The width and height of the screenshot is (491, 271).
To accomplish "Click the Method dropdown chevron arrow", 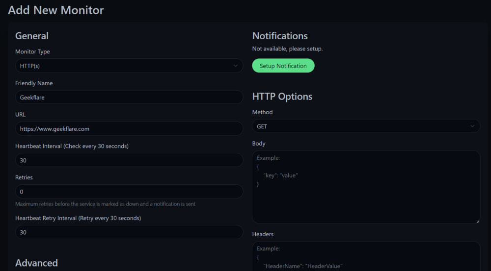I will [472, 126].
